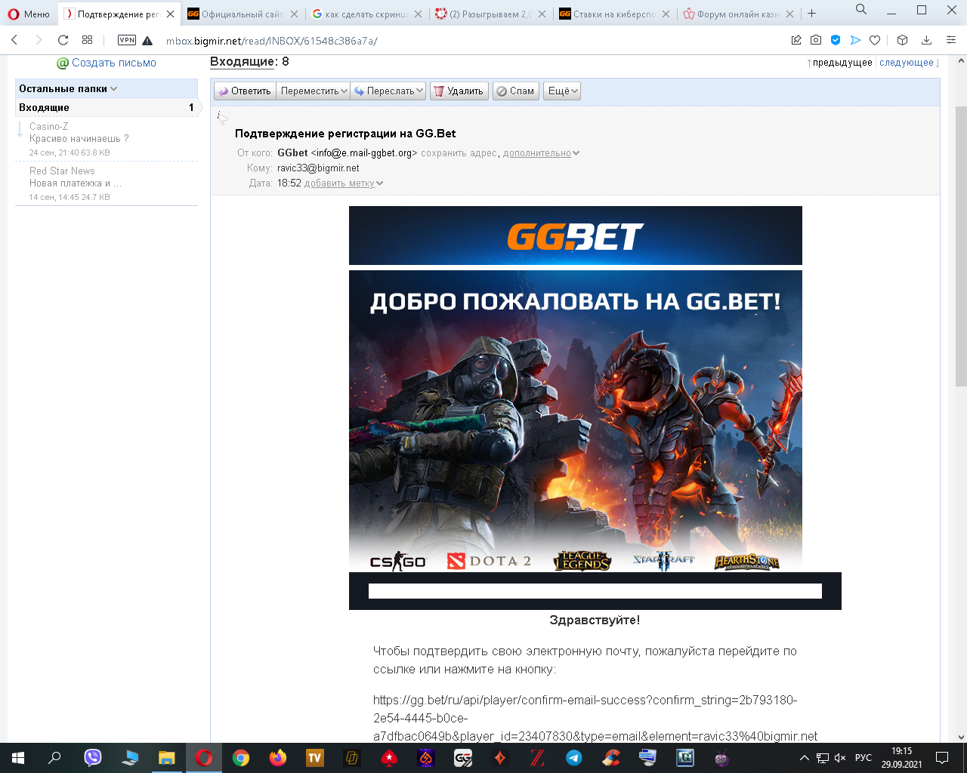Go back to the previous page
This screenshot has width=967, height=773.
tap(14, 40)
